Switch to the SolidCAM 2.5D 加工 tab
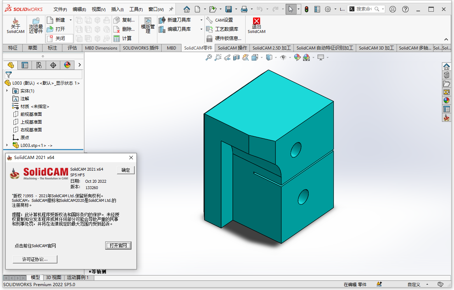This screenshot has width=454, height=290. click(272, 48)
